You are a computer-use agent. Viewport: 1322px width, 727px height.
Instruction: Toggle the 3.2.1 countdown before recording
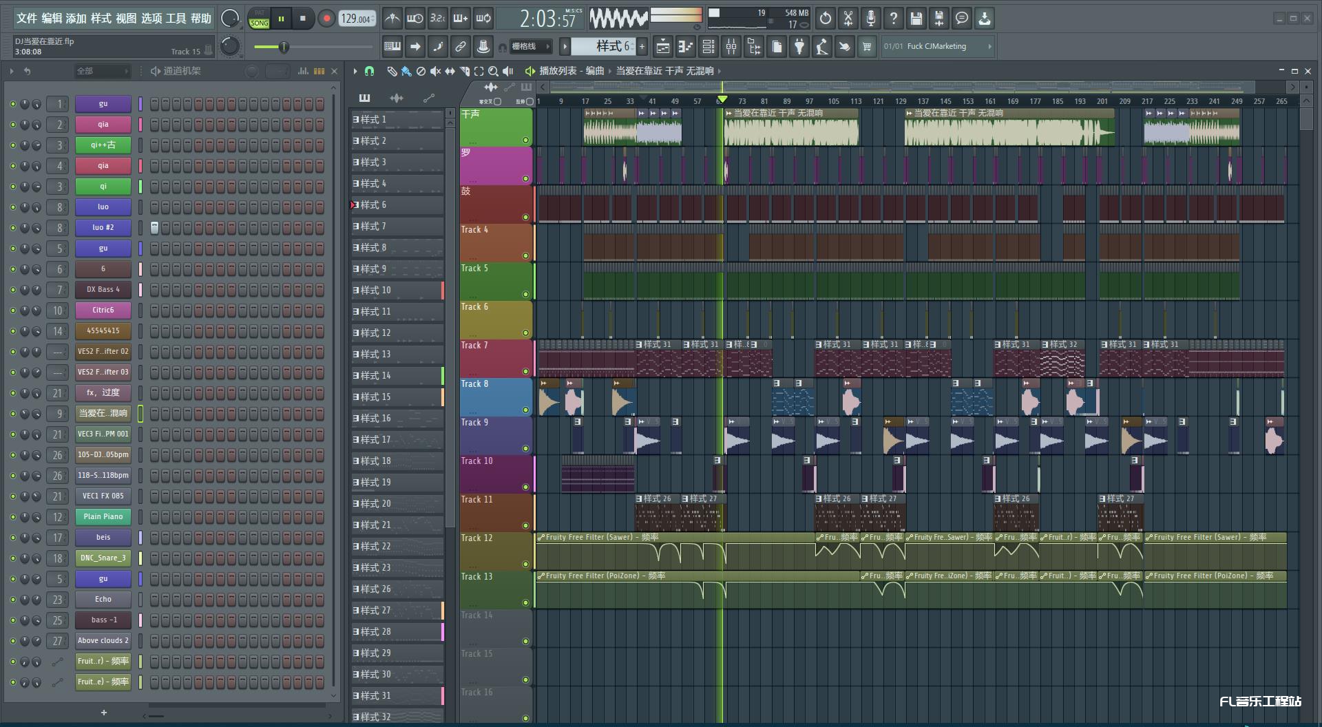pos(437,19)
